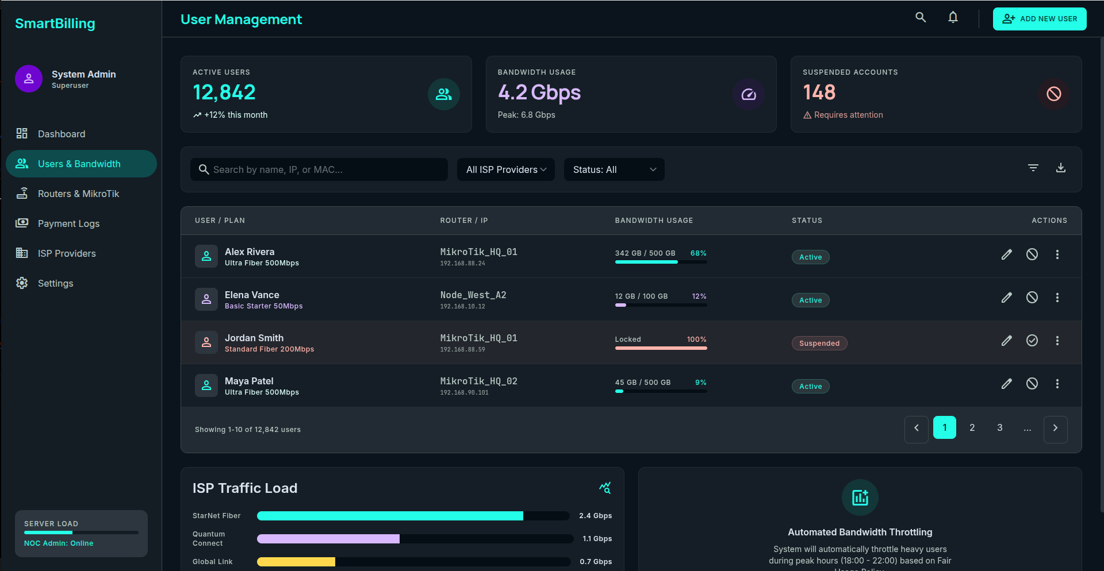
Task: Suspend Maya Patel's account
Action: tap(1032, 384)
